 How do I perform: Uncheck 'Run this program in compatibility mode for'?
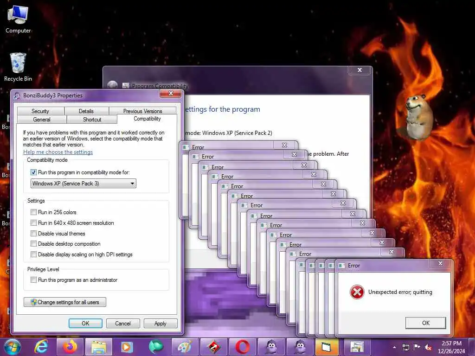click(x=33, y=172)
